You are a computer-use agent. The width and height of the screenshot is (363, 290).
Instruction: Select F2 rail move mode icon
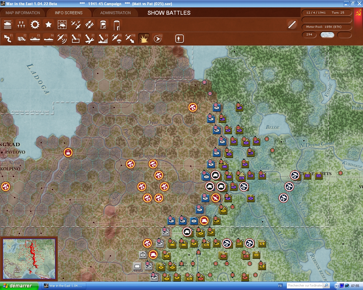pos(21,39)
